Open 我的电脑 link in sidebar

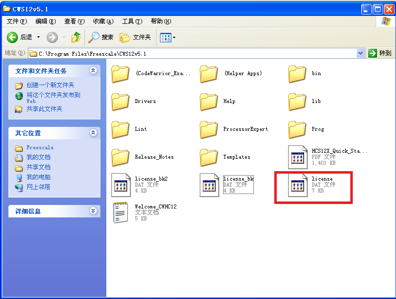click(38, 177)
